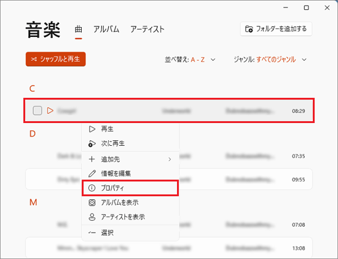The width and height of the screenshot is (338, 259).
Task: Open the 並べ替え A - Z sort dropdown
Action: point(190,59)
